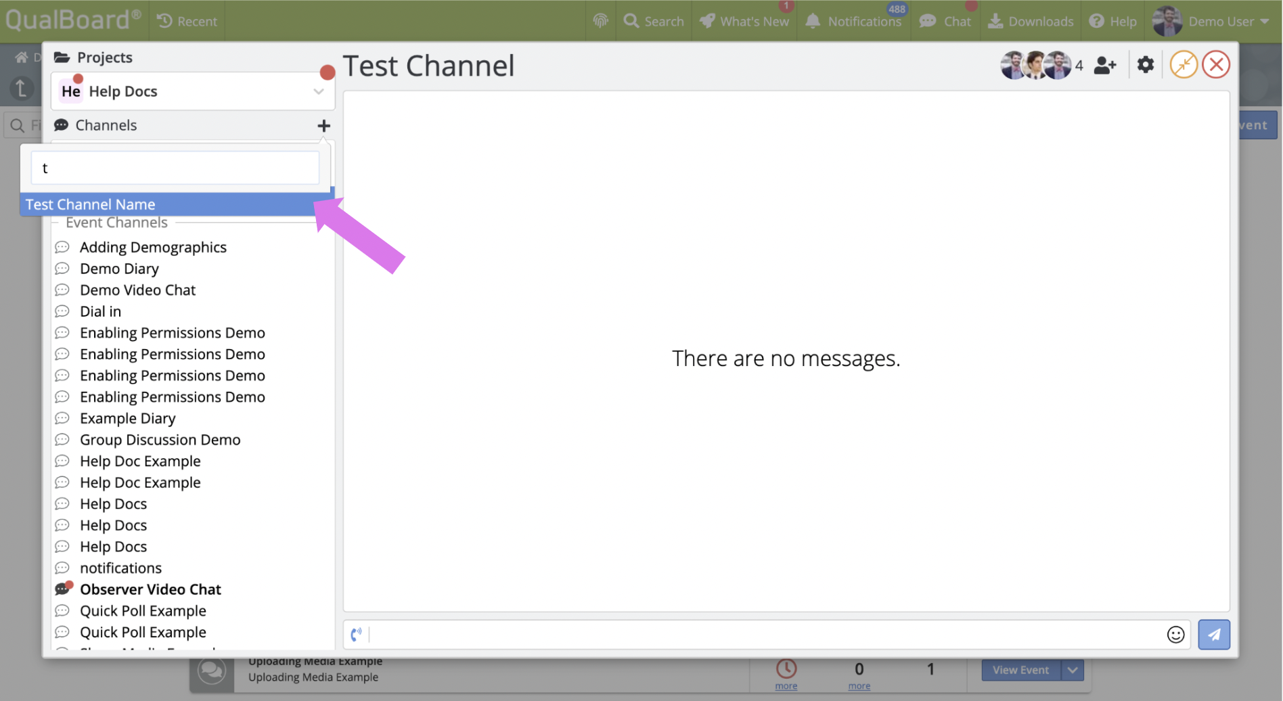This screenshot has height=701, width=1283.
Task: Open the Group Discussion Demo channel
Action: pos(160,440)
